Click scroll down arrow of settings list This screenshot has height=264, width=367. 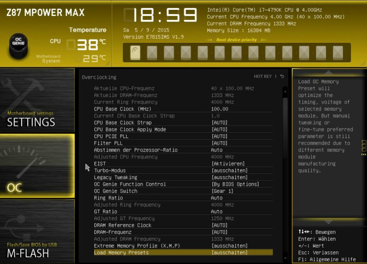pyautogui.click(x=285, y=258)
